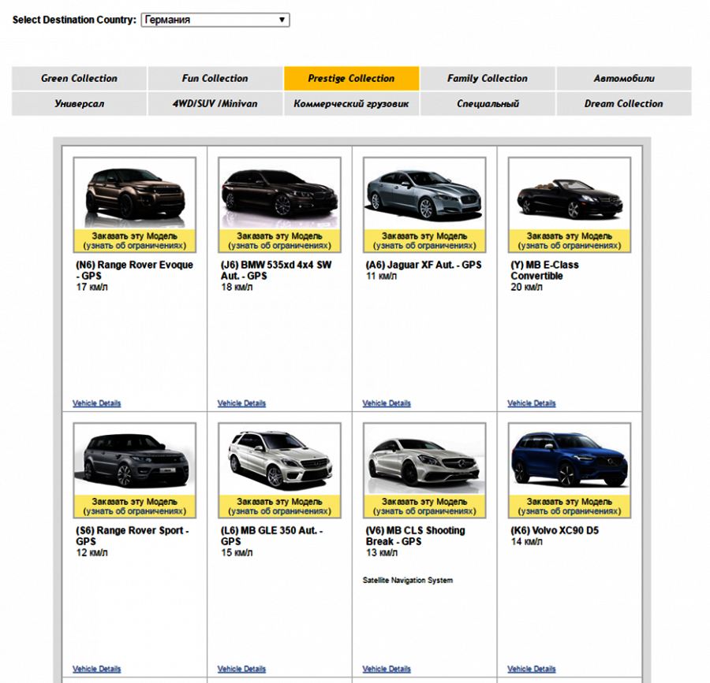Click the "20 км/л" fuel economy value
710x683 pixels.
coord(527,287)
